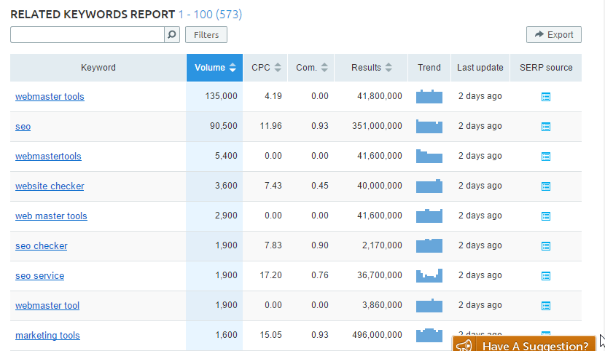Open SERP source icon for webmastertools row
The image size is (605, 351).
[x=545, y=157]
